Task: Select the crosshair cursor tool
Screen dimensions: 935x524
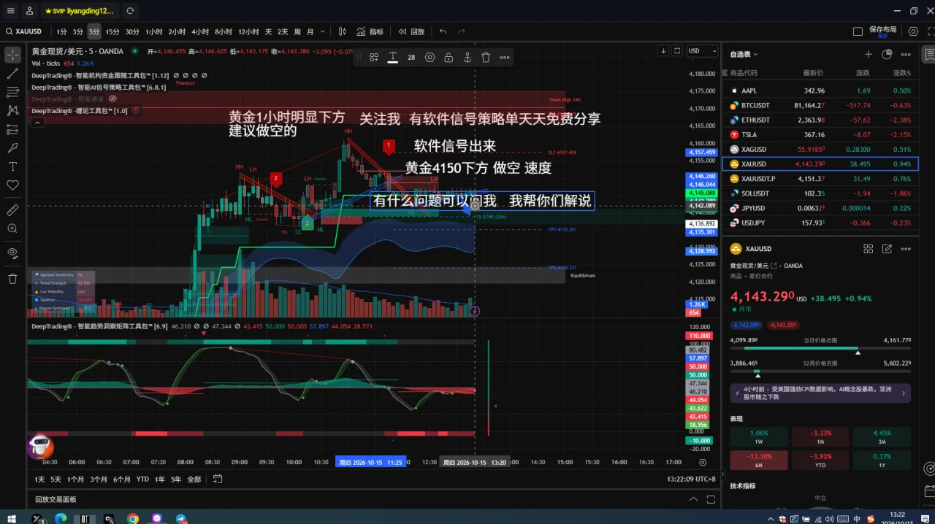Action: (x=12, y=55)
